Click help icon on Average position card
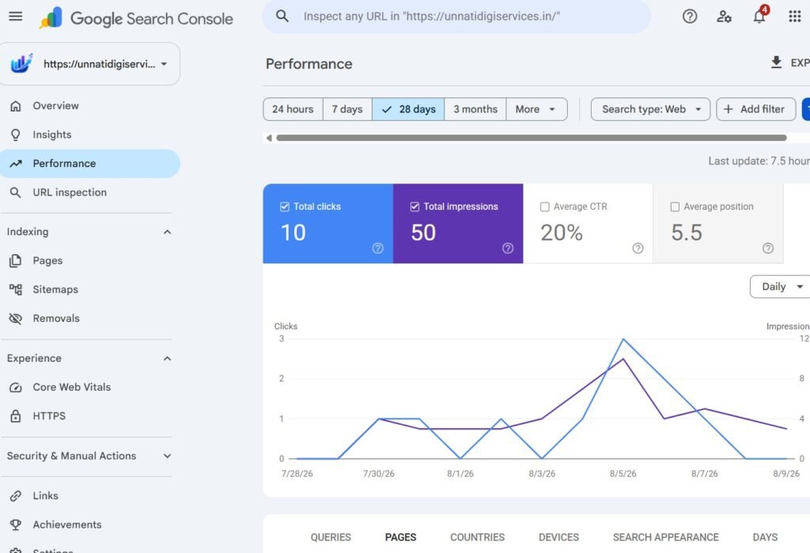This screenshot has width=810, height=553. coord(768,248)
